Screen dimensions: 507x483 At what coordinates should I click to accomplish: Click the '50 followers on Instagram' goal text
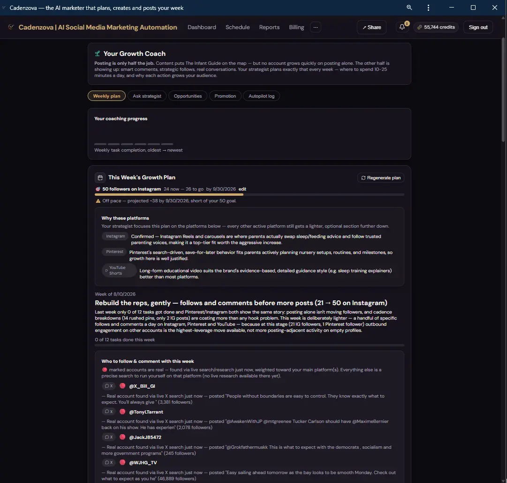132,189
